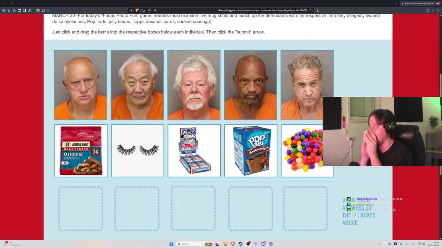Screen dimensions: 442x248
Task: Click the webcam overlay video
Action: (x=382, y=132)
